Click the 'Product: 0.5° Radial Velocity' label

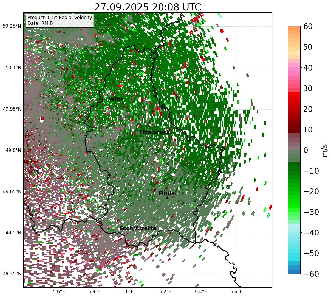(x=60, y=18)
